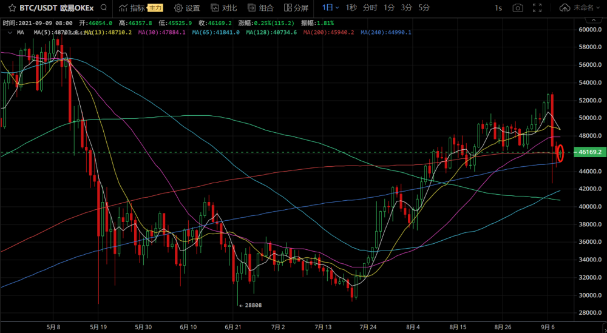This screenshot has height=333, width=607.
Task: Select the red MA(200) legend label
Action: pos(328,33)
